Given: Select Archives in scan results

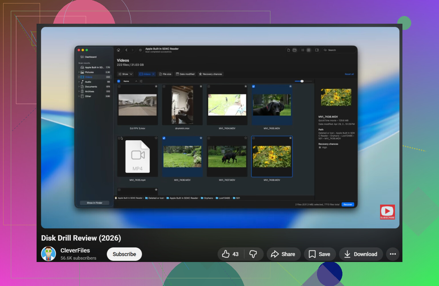Looking at the screenshot, I should pyautogui.click(x=94, y=91).
